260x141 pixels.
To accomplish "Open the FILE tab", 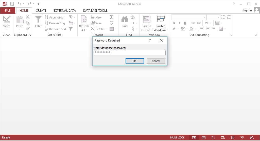I will pyautogui.click(x=8, y=11).
